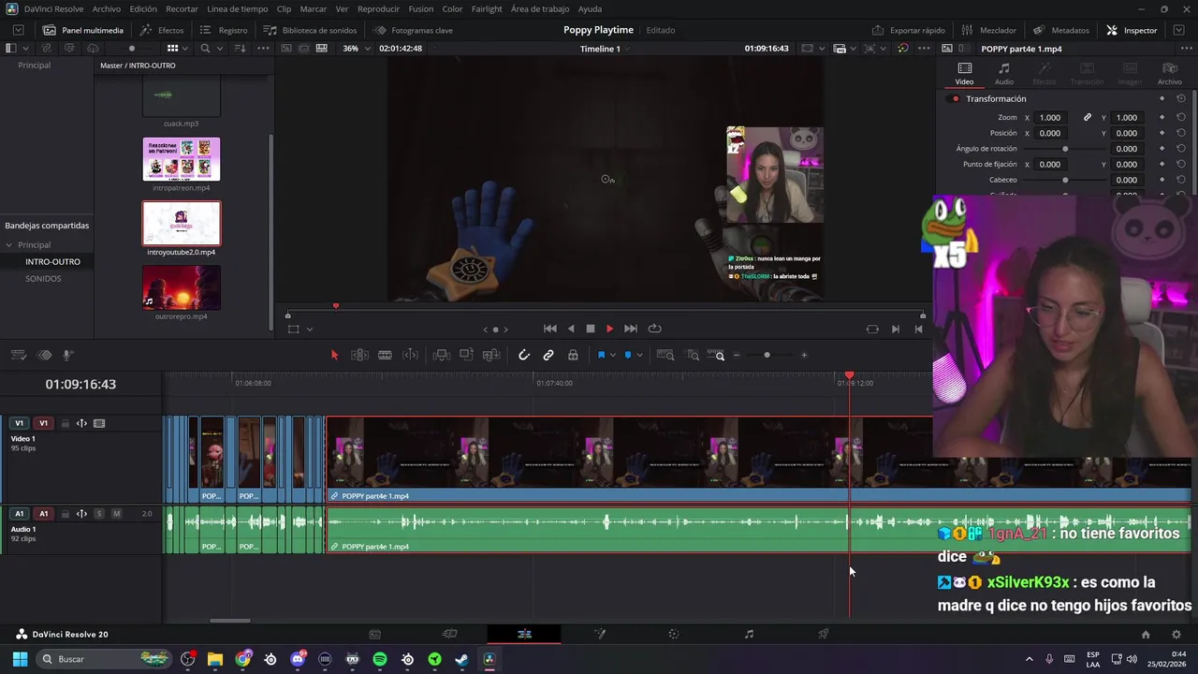Open the Edición menu
This screenshot has height=674, width=1198.
pyautogui.click(x=143, y=8)
